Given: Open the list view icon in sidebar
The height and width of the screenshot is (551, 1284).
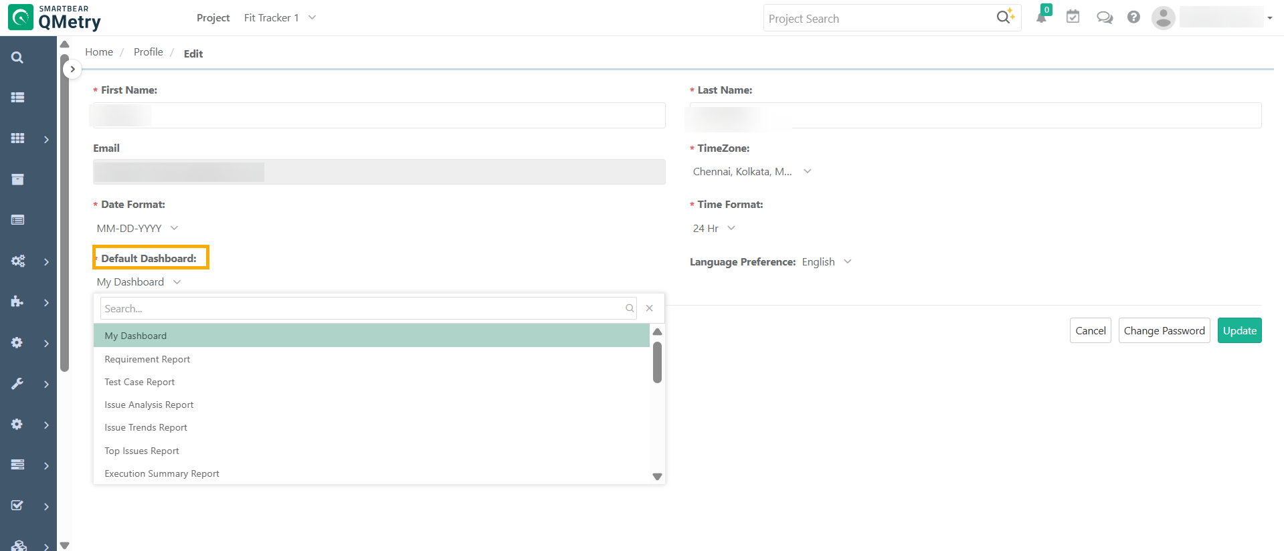Looking at the screenshot, I should point(17,97).
